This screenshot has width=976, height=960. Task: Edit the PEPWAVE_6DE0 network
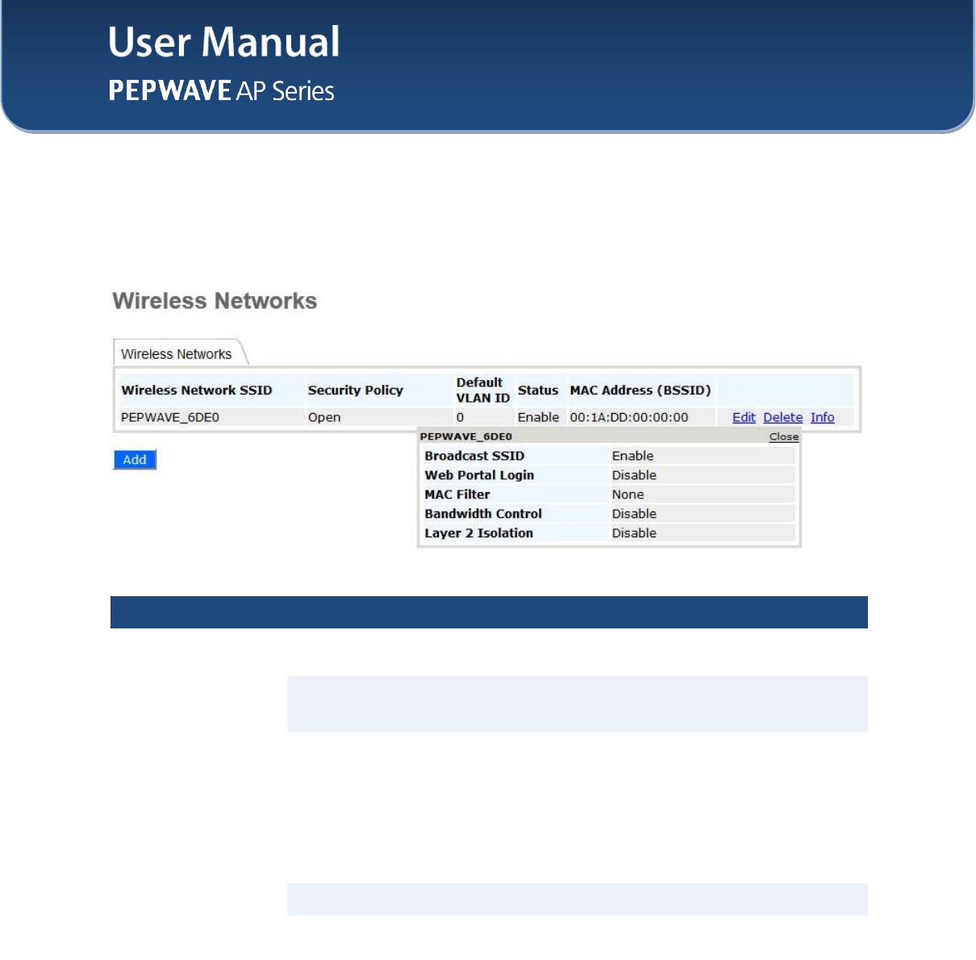744,417
